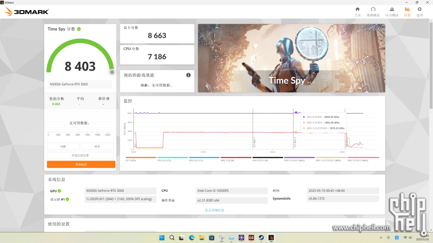Click the CPU 分数 7 186 card
This screenshot has height=243, width=433.
click(x=157, y=55)
